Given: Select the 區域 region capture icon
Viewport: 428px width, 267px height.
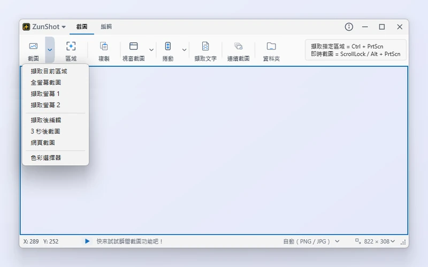Looking at the screenshot, I should [x=71, y=46].
